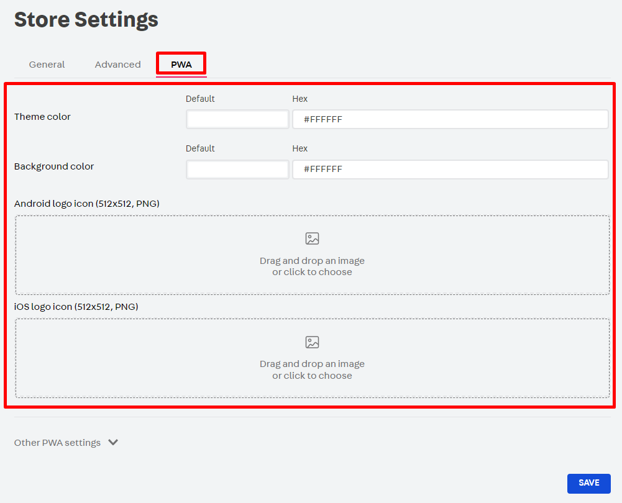This screenshot has height=503, width=622.
Task: Switch to the General tab
Action: (47, 65)
